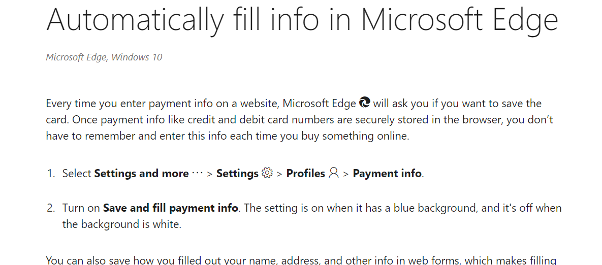Click the list number 2 marker

[51, 208]
